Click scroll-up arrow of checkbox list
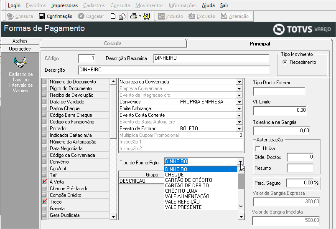The width and height of the screenshot is (336, 229). click(113, 82)
